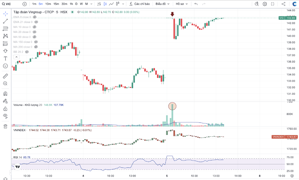Click the VIC 142.80 price label
The height and width of the screenshot is (180, 299).
click(x=287, y=18)
